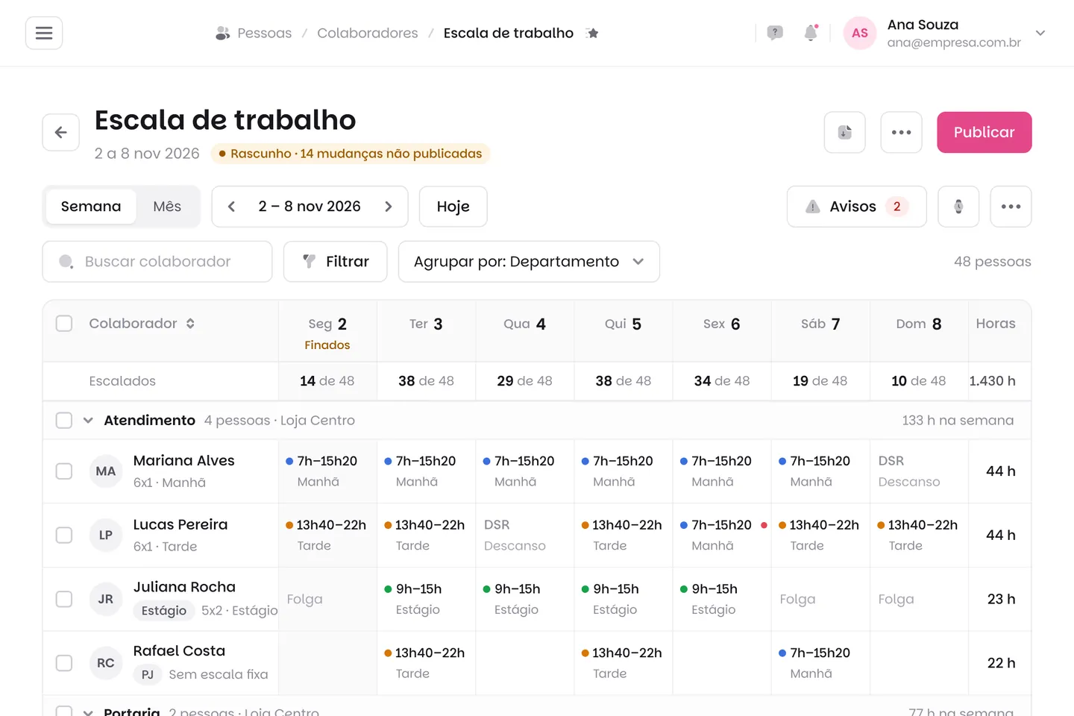Image resolution: width=1074 pixels, height=716 pixels.
Task: Advance to the next week
Action: tap(388, 207)
